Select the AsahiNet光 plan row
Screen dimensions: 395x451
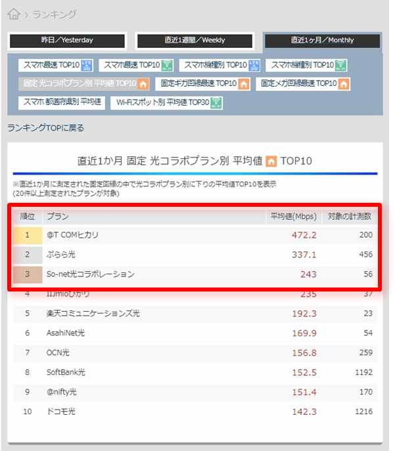click(x=195, y=333)
